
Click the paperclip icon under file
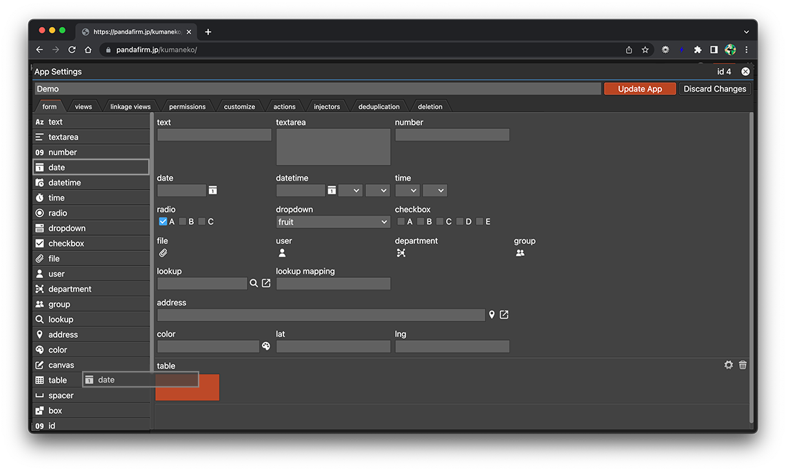coord(163,253)
